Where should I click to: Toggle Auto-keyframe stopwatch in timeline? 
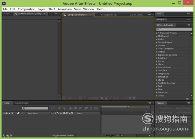(91, 108)
